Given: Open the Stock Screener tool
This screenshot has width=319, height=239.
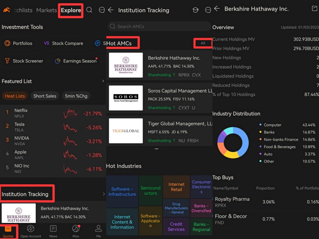Looking at the screenshot, I should tap(25, 61).
